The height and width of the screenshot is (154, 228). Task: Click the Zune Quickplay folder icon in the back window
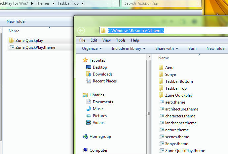point(11,40)
